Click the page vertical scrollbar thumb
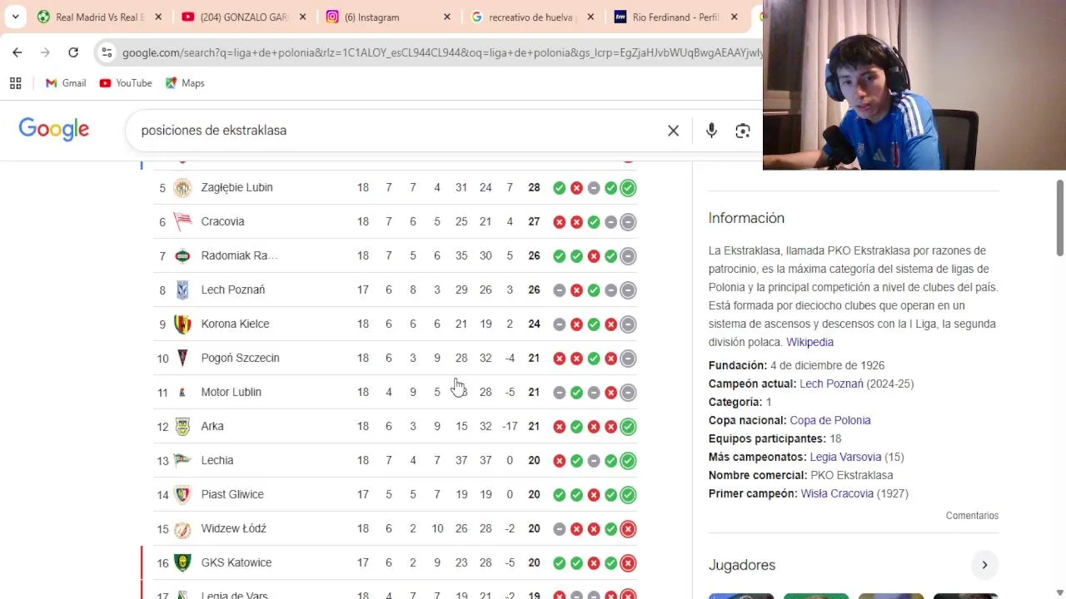The width and height of the screenshot is (1066, 599). (x=1059, y=218)
